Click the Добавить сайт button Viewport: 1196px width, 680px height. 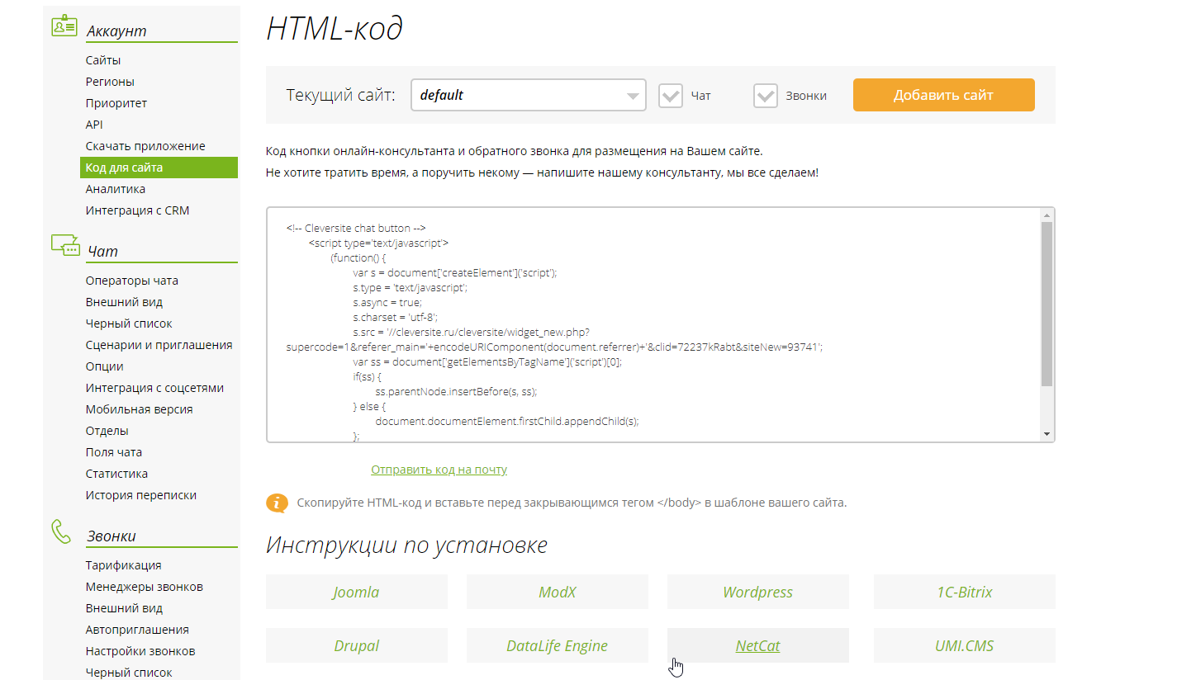tap(943, 95)
